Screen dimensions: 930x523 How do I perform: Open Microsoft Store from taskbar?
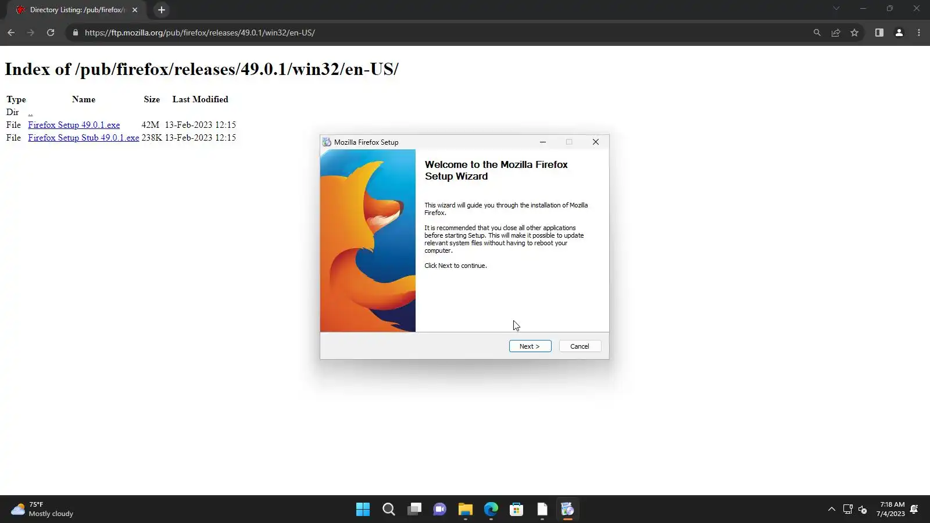[x=517, y=510]
